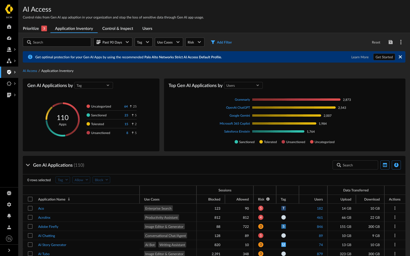Open the Past 90 Days dropdown

[x=113, y=42]
